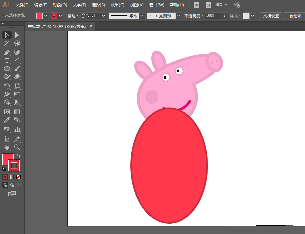Viewport: 305px width, 234px height.
Task: Open 编辑(E) menu
Action: [41, 5]
